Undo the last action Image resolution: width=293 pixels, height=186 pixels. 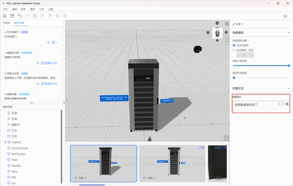point(20,16)
